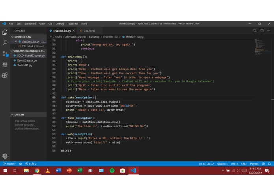Open VLC media player from taskbar
The height and width of the screenshot is (195, 274).
tap(48, 171)
